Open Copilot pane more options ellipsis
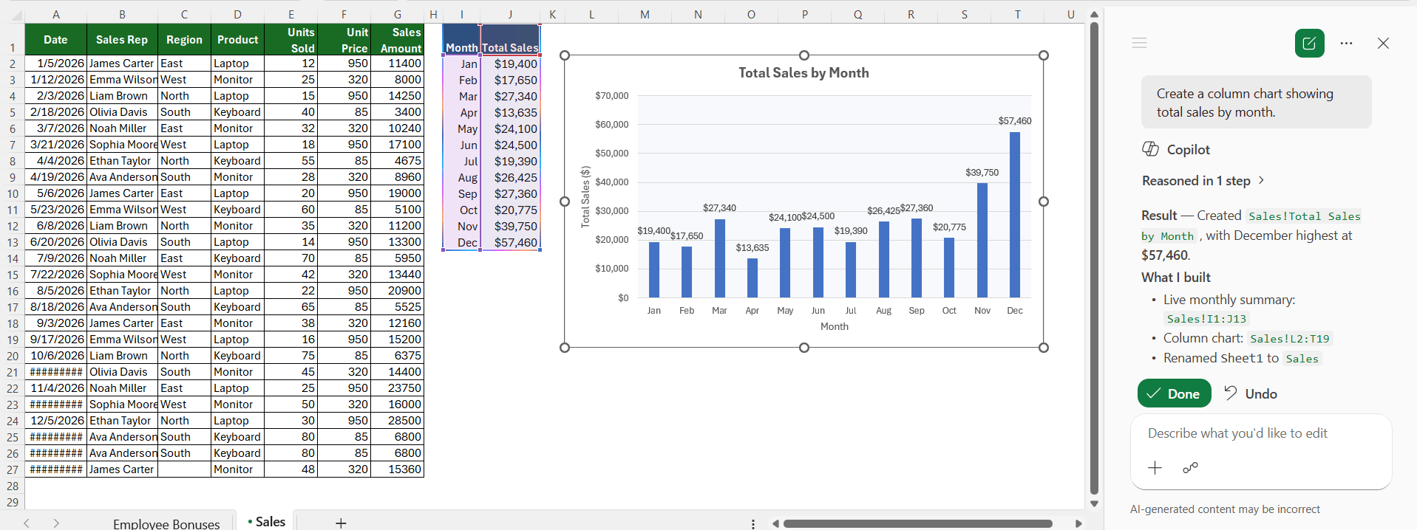This screenshot has width=1417, height=530. pyautogui.click(x=1346, y=43)
